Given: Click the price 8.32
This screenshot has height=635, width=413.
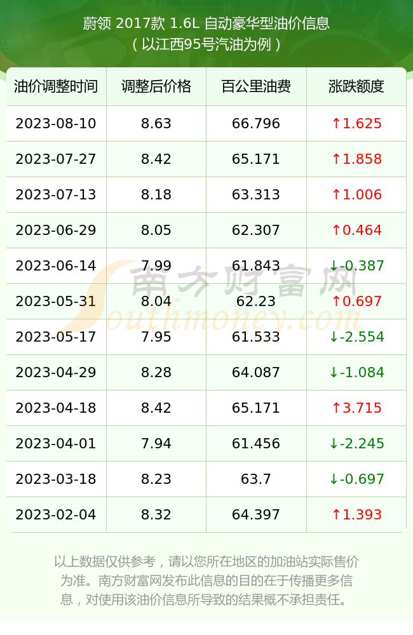Looking at the screenshot, I should [156, 515].
